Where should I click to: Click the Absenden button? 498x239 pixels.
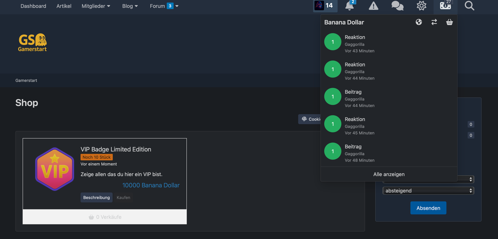pos(428,208)
